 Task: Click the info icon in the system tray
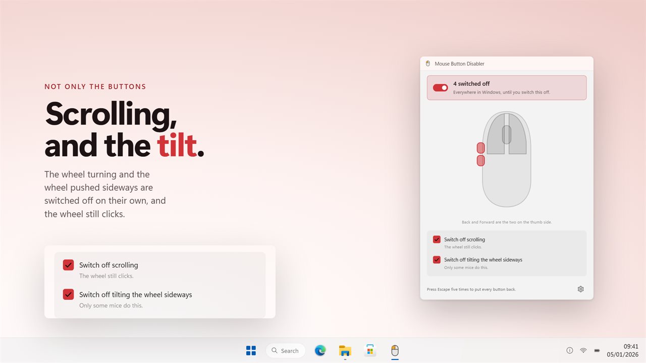coord(570,350)
